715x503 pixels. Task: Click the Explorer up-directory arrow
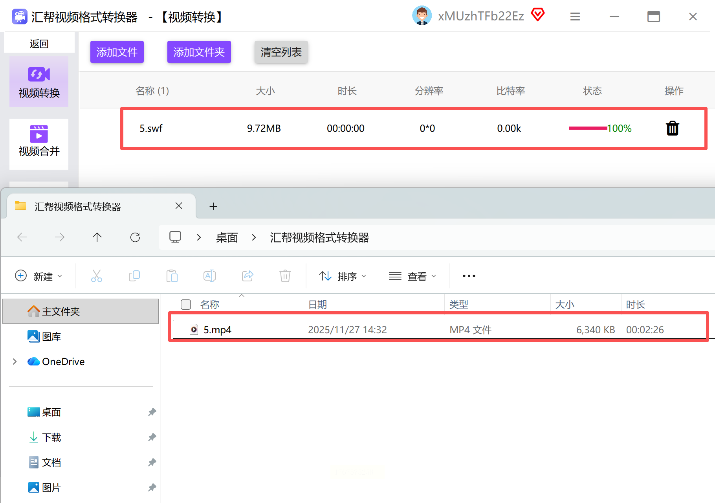pyautogui.click(x=97, y=237)
